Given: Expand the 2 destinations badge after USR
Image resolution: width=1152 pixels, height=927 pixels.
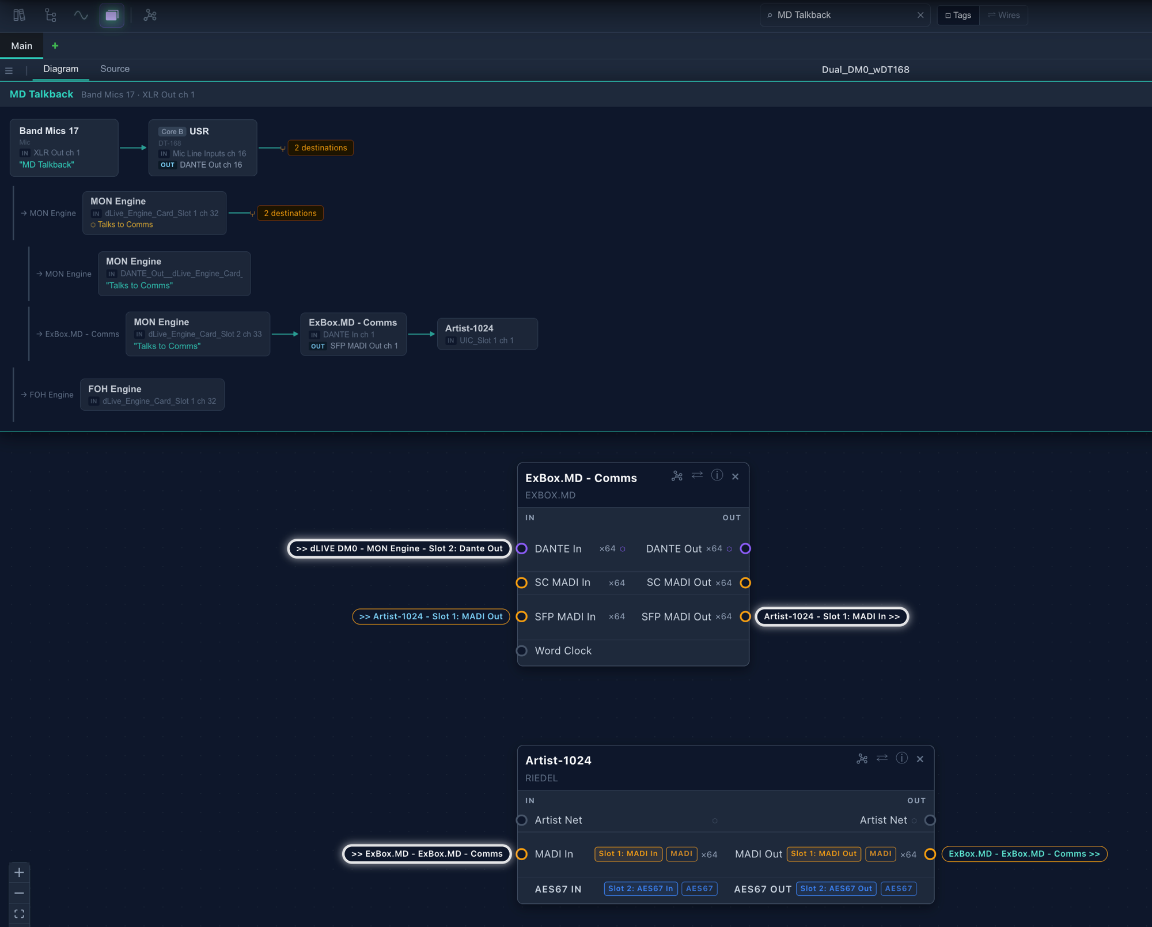Looking at the screenshot, I should pyautogui.click(x=320, y=147).
